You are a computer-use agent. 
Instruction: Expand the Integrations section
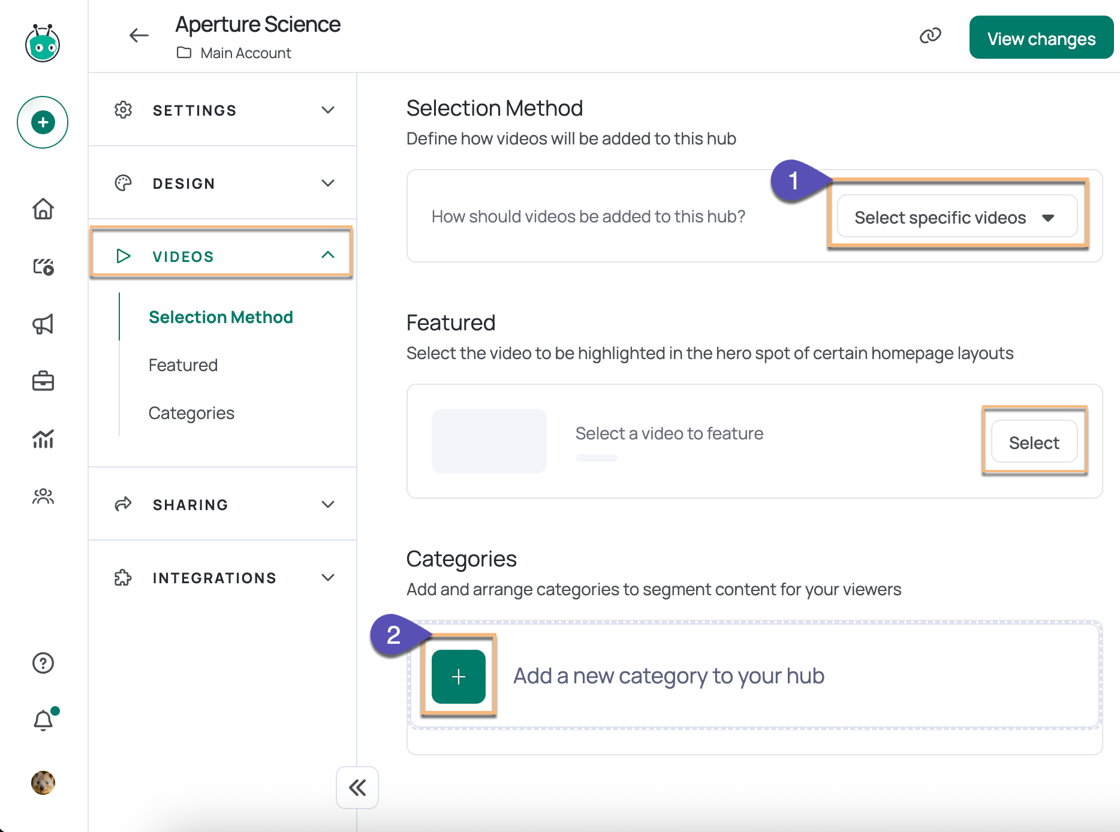point(222,578)
